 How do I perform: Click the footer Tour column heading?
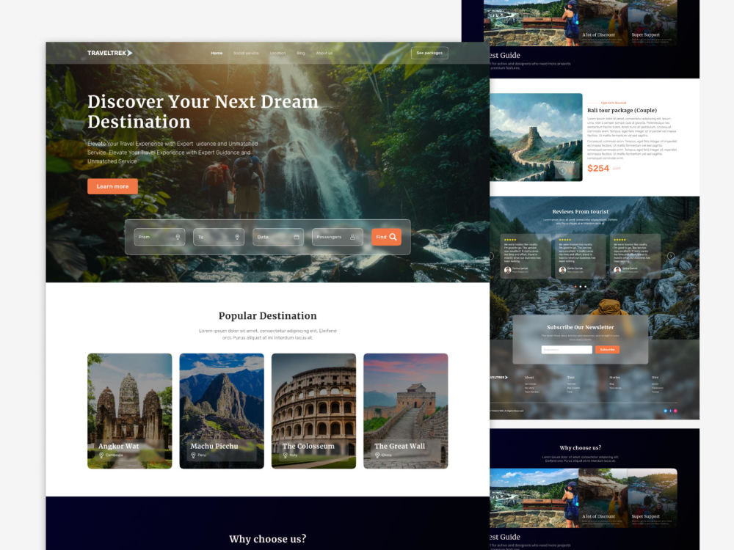pyautogui.click(x=570, y=378)
